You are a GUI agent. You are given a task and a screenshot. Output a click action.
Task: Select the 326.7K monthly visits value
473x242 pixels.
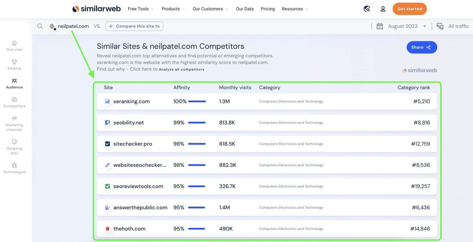click(227, 186)
